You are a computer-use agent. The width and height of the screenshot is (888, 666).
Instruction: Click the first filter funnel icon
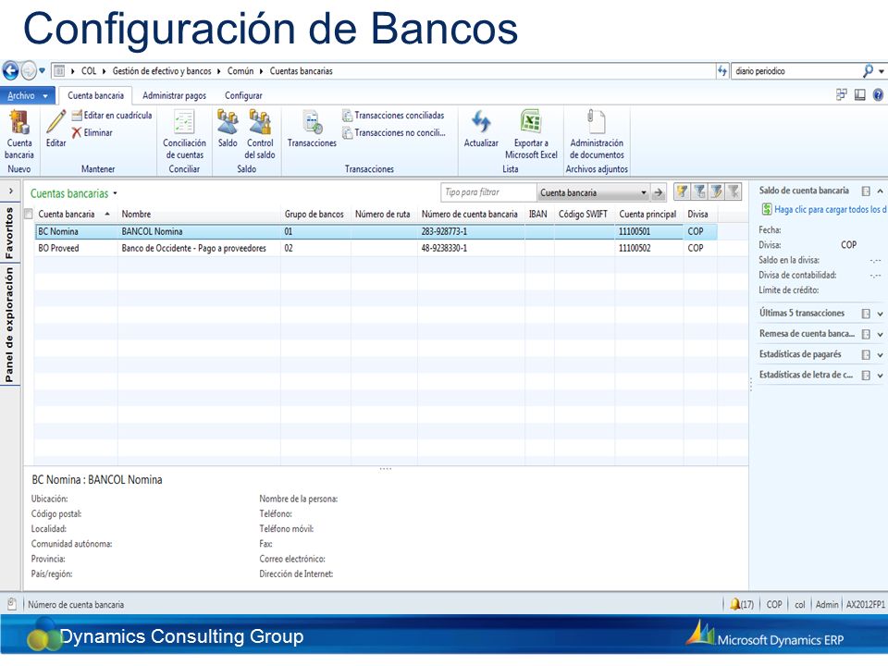tap(682, 192)
